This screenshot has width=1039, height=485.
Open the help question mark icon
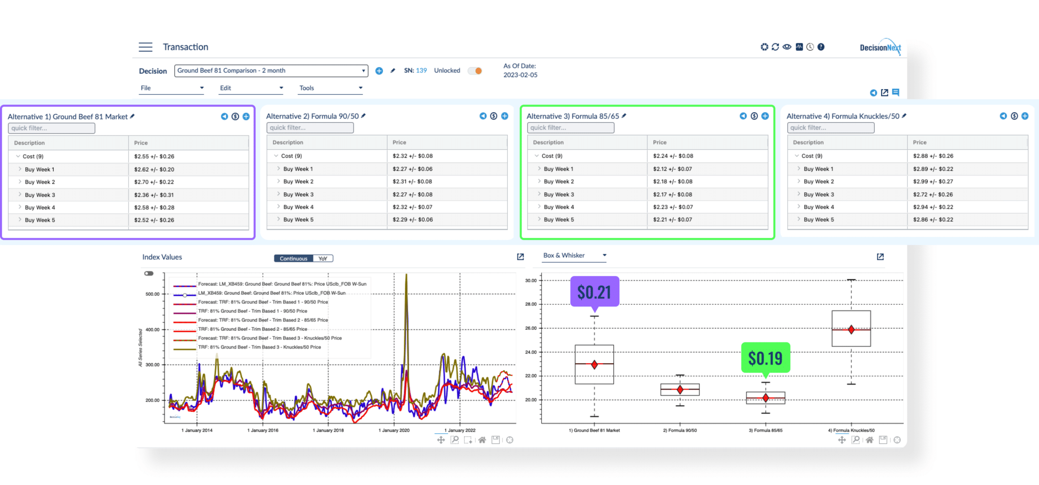tap(821, 47)
